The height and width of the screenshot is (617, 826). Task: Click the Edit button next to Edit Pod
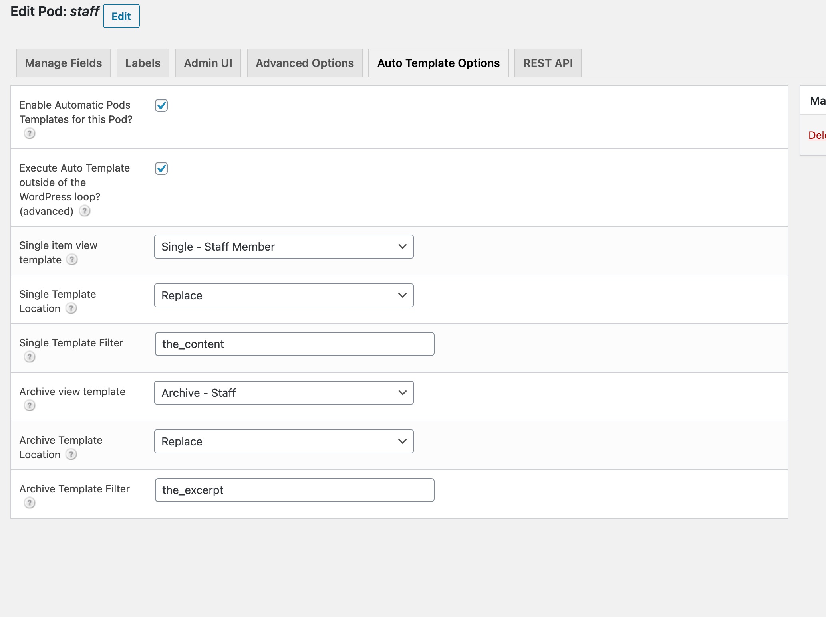tap(121, 16)
